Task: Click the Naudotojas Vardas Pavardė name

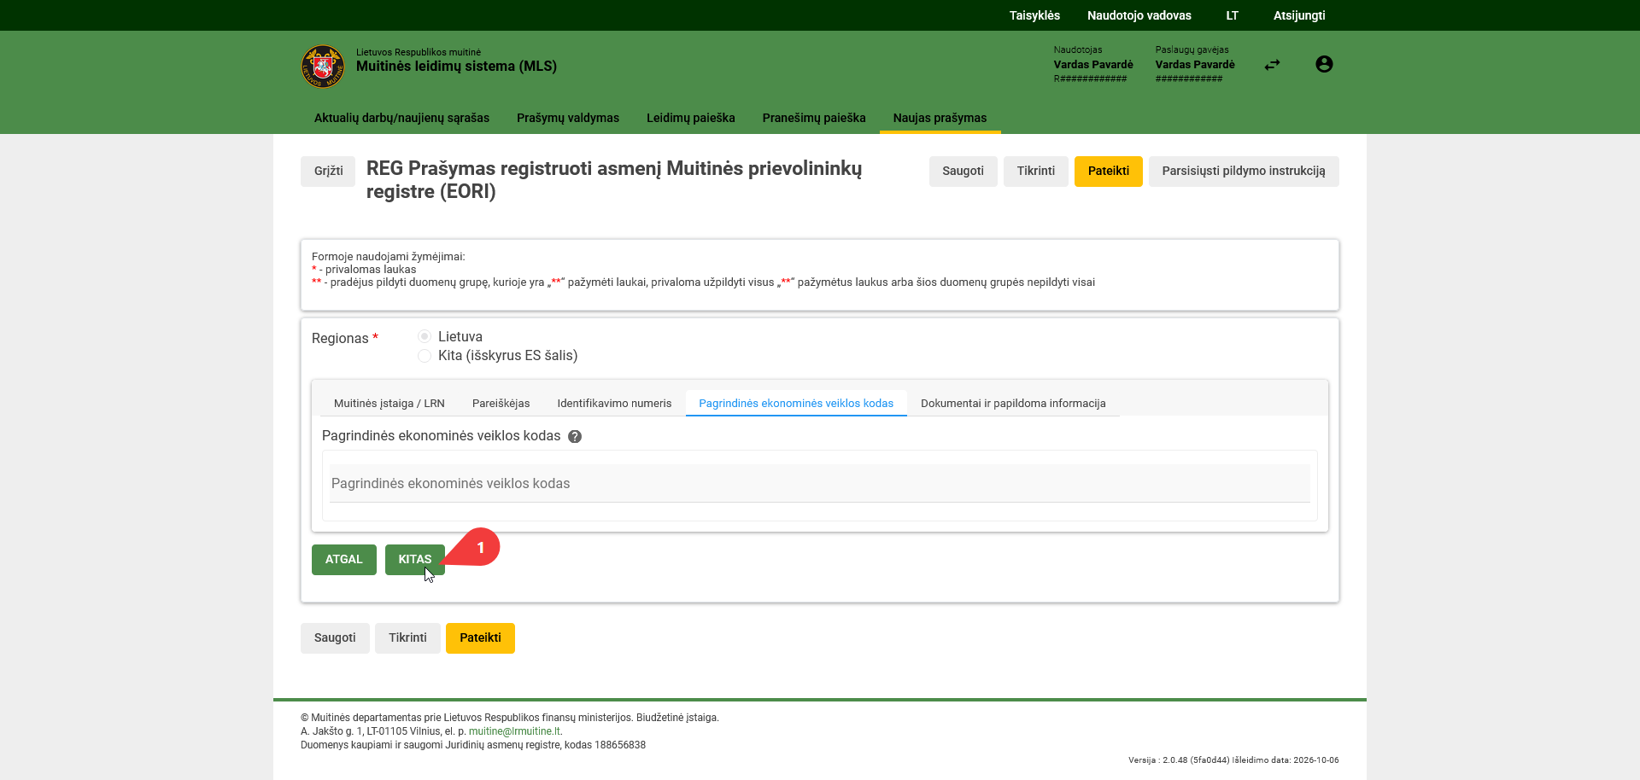Action: 1093,65
